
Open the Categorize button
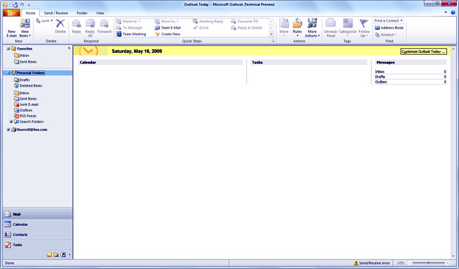click(x=348, y=28)
